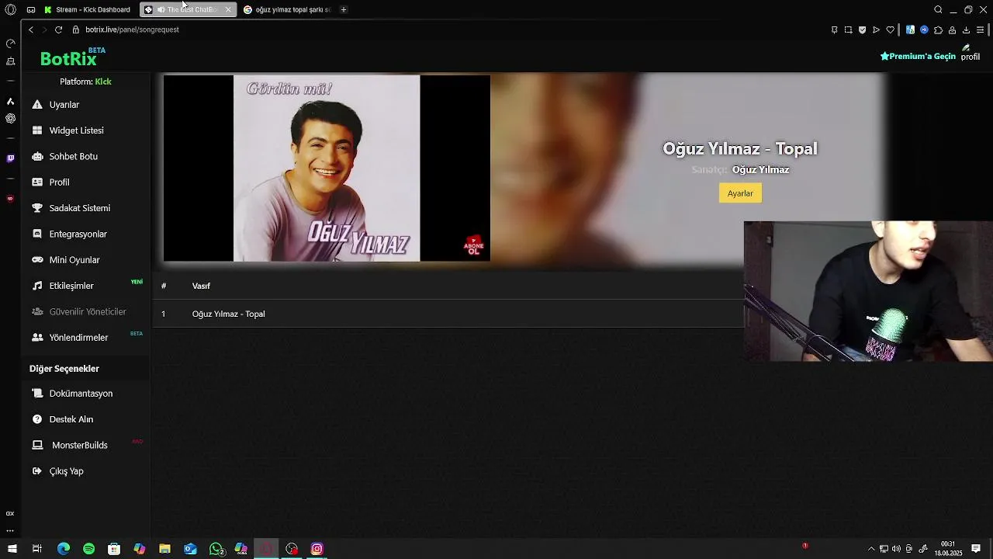Switch to the oğuz yılmaz topal Google tab

click(287, 9)
